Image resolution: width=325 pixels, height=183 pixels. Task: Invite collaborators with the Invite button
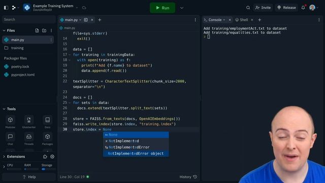(x=263, y=8)
